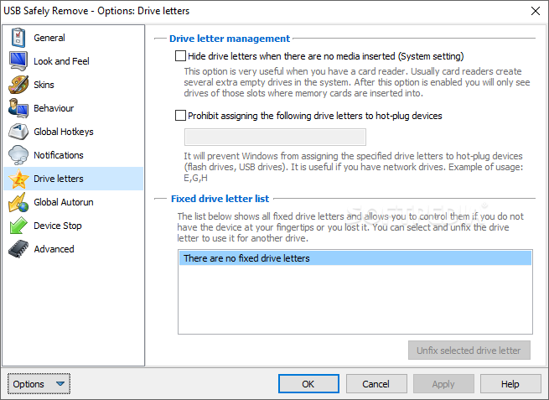Click the Global Hotkeys keyboard key icon

coord(18,132)
